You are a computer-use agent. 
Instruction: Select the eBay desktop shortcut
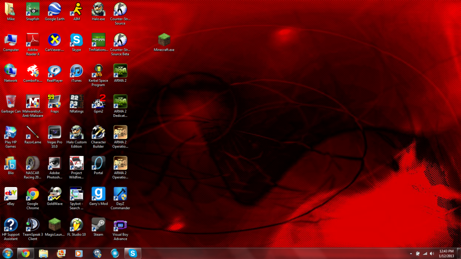(x=11, y=197)
